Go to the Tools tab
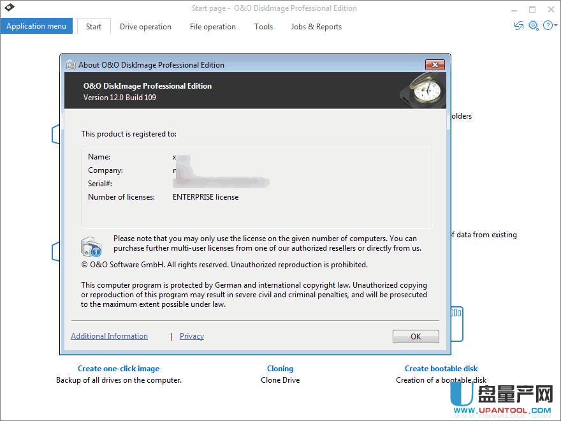The width and height of the screenshot is (561, 421). tap(263, 27)
